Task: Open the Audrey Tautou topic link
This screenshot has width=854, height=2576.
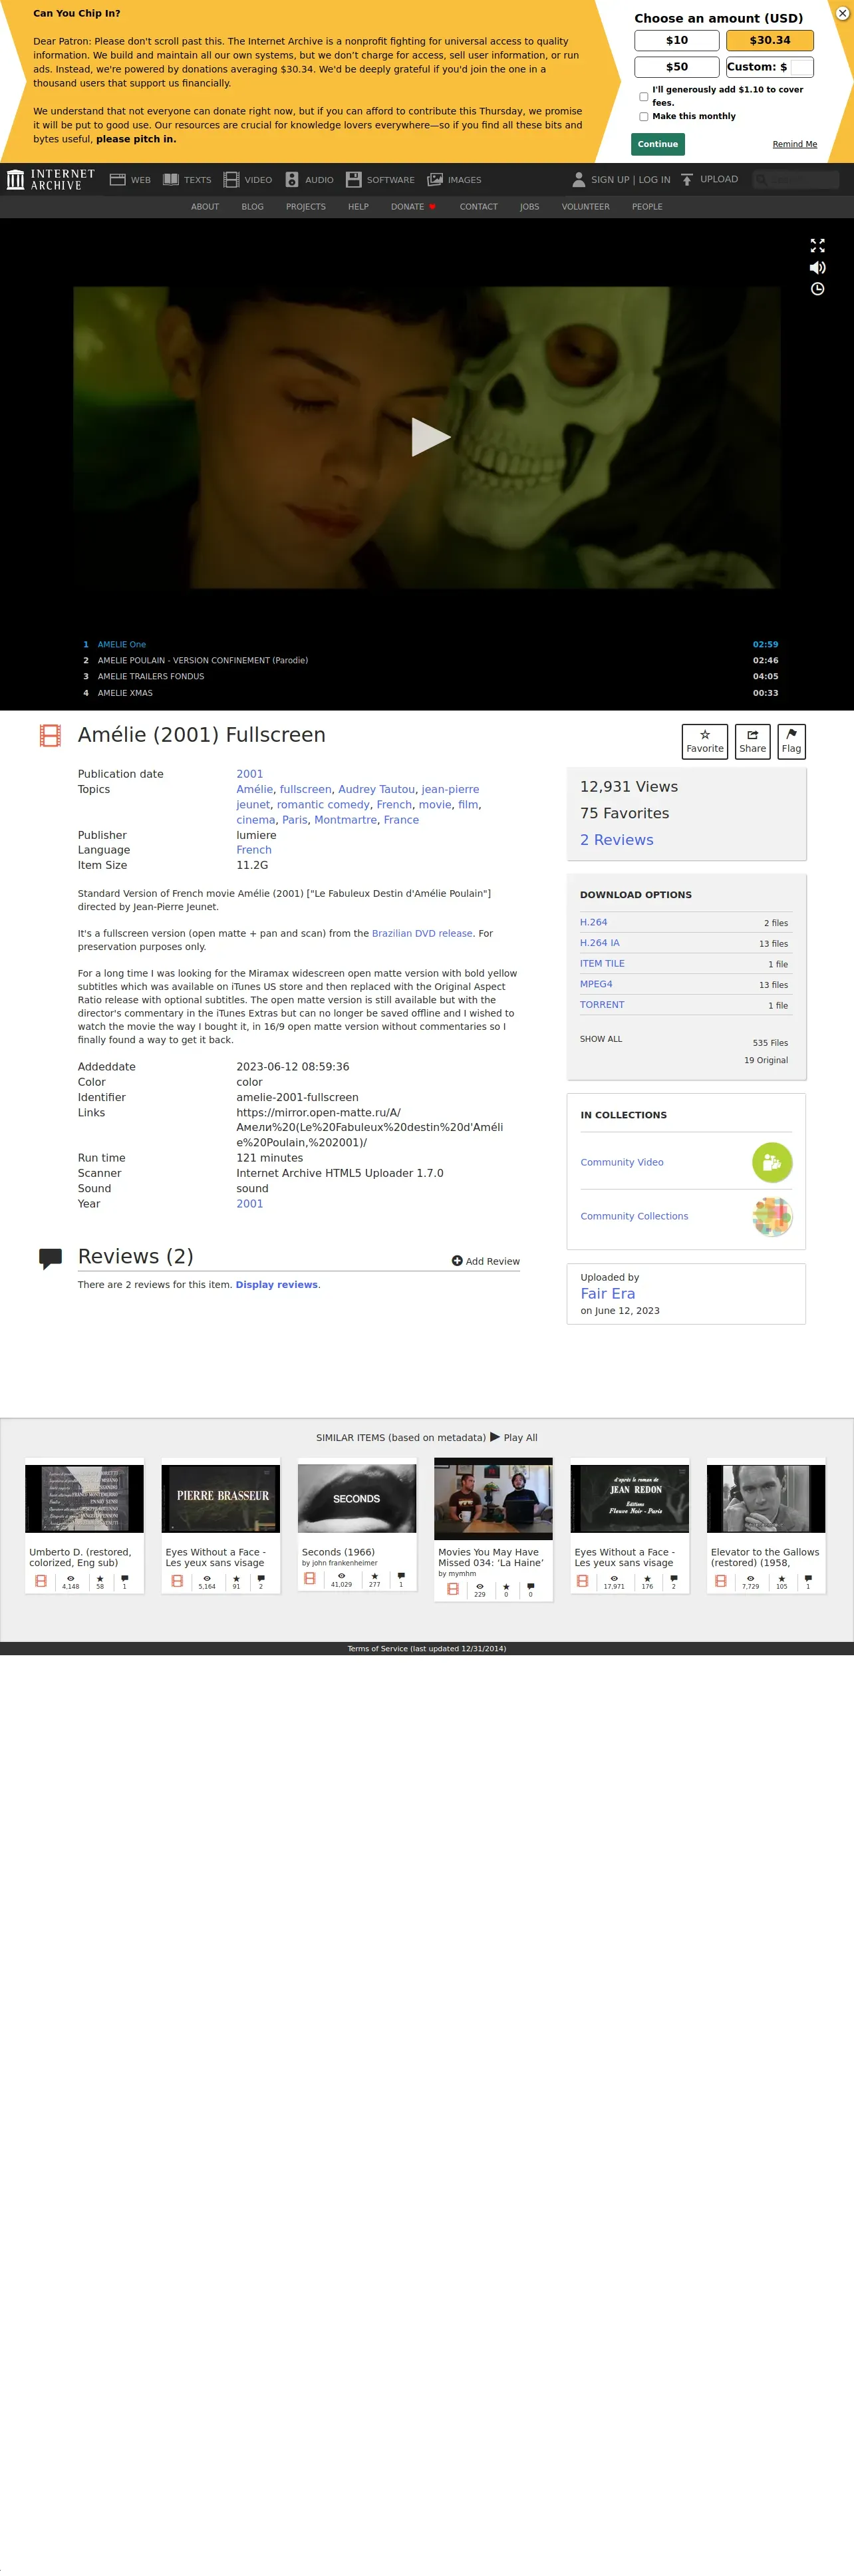Action: point(376,790)
